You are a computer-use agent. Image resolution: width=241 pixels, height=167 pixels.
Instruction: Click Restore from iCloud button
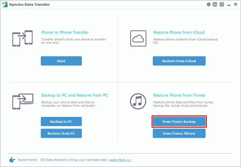click(x=179, y=61)
